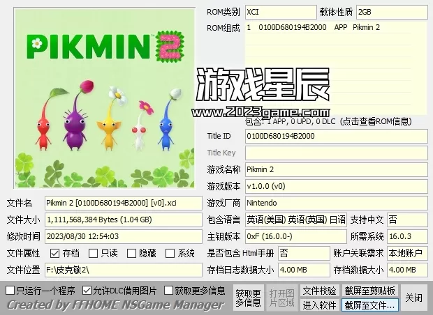Click the empty Title Key field
The width and height of the screenshot is (433, 315).
pyautogui.click(x=335, y=152)
